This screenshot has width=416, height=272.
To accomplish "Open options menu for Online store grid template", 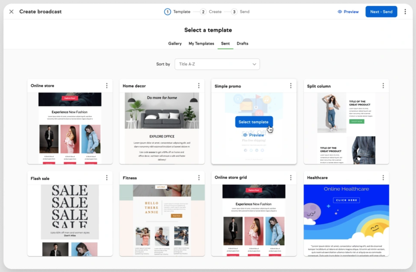I will (291, 178).
